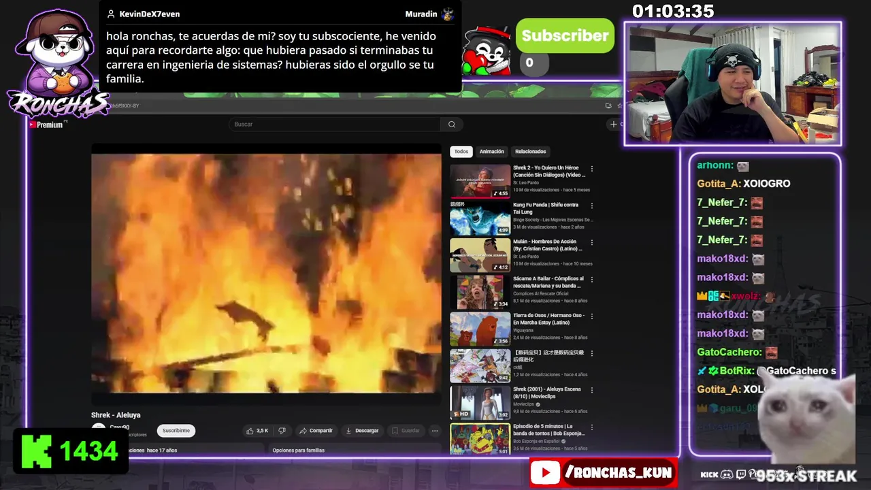Click the Kick icon in the social bar
The width and height of the screenshot is (871, 490).
pyautogui.click(x=709, y=474)
